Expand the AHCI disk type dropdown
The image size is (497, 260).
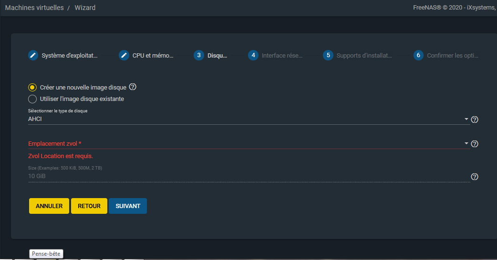pyautogui.click(x=248, y=119)
